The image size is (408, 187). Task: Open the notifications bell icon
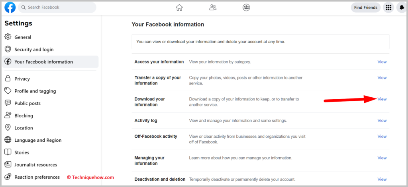[402, 8]
